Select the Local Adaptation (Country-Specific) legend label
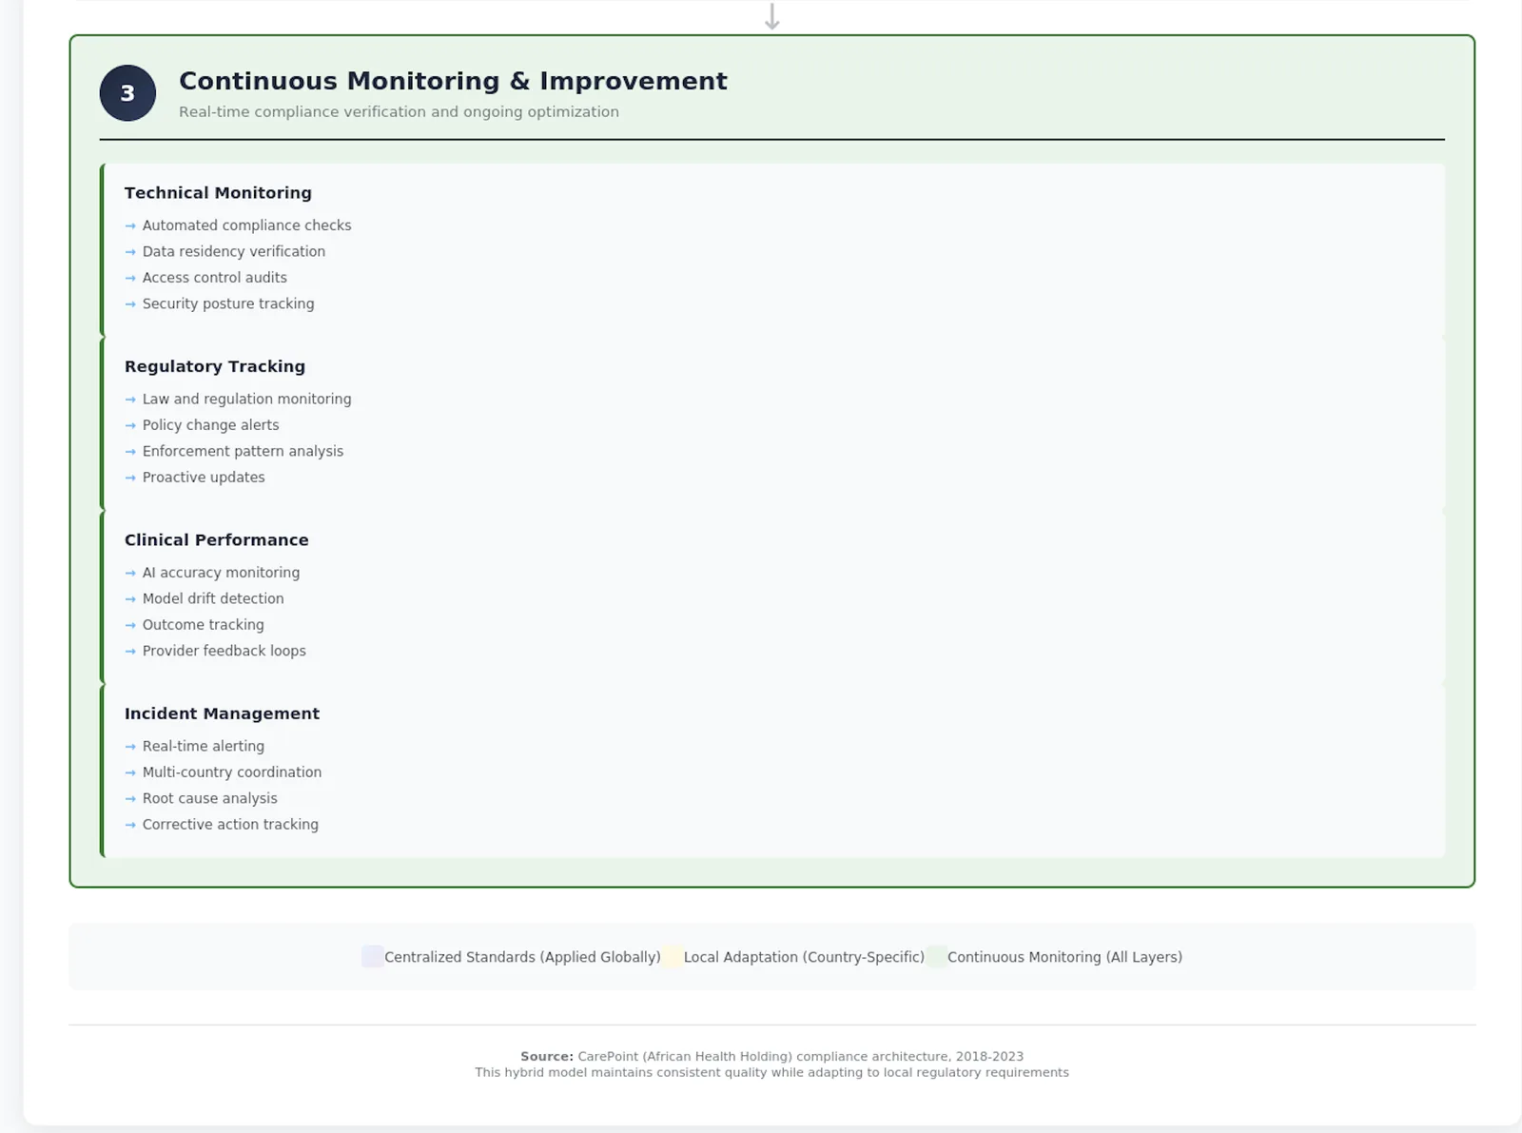This screenshot has height=1133, width=1522. point(804,957)
